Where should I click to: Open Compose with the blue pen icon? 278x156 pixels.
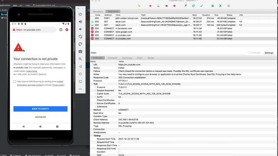click(x=185, y=6)
